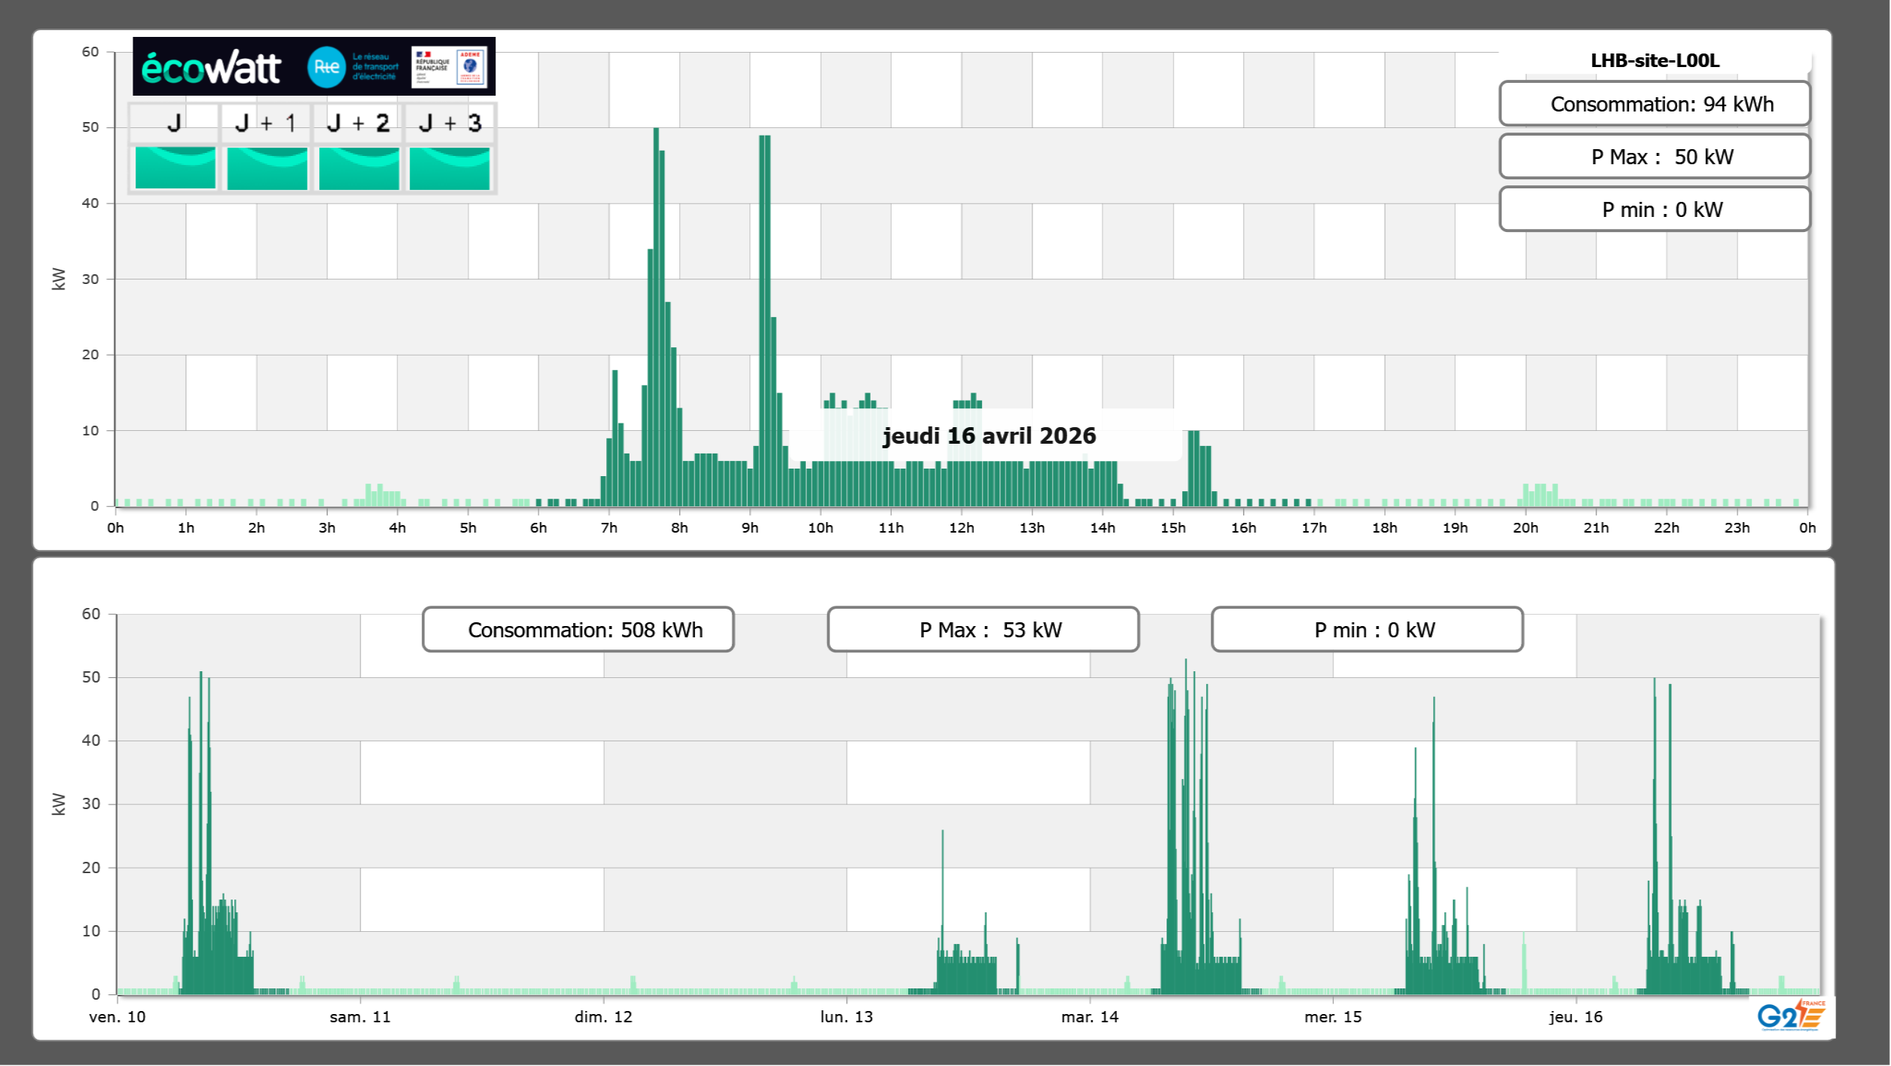Click the green signal under J
Screen dimensions: 1891x1066
pos(175,167)
